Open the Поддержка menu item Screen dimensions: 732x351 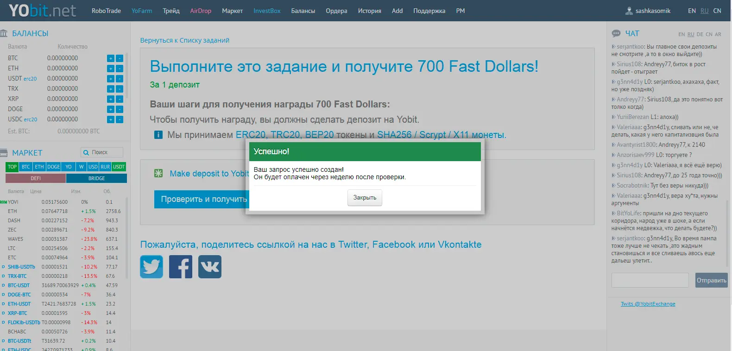(429, 11)
